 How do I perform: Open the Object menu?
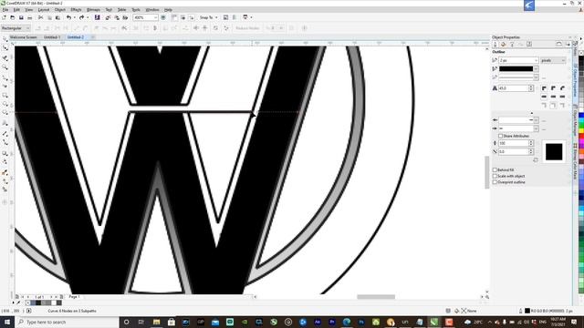point(60,10)
